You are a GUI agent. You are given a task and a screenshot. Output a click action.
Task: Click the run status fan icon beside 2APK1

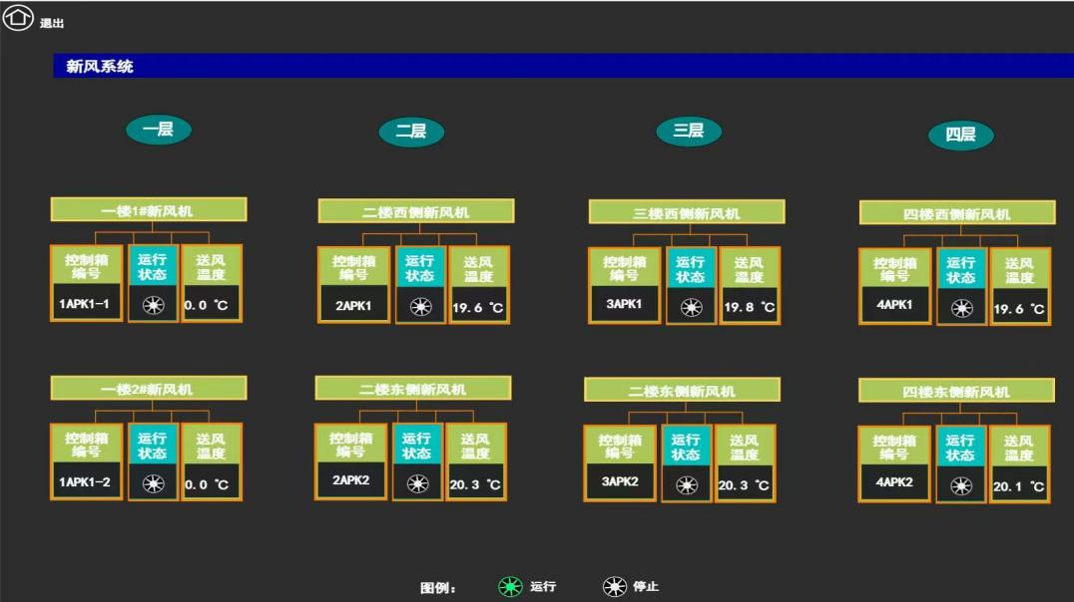[420, 307]
